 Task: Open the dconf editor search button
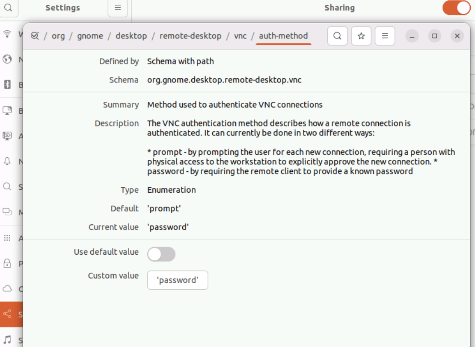337,36
